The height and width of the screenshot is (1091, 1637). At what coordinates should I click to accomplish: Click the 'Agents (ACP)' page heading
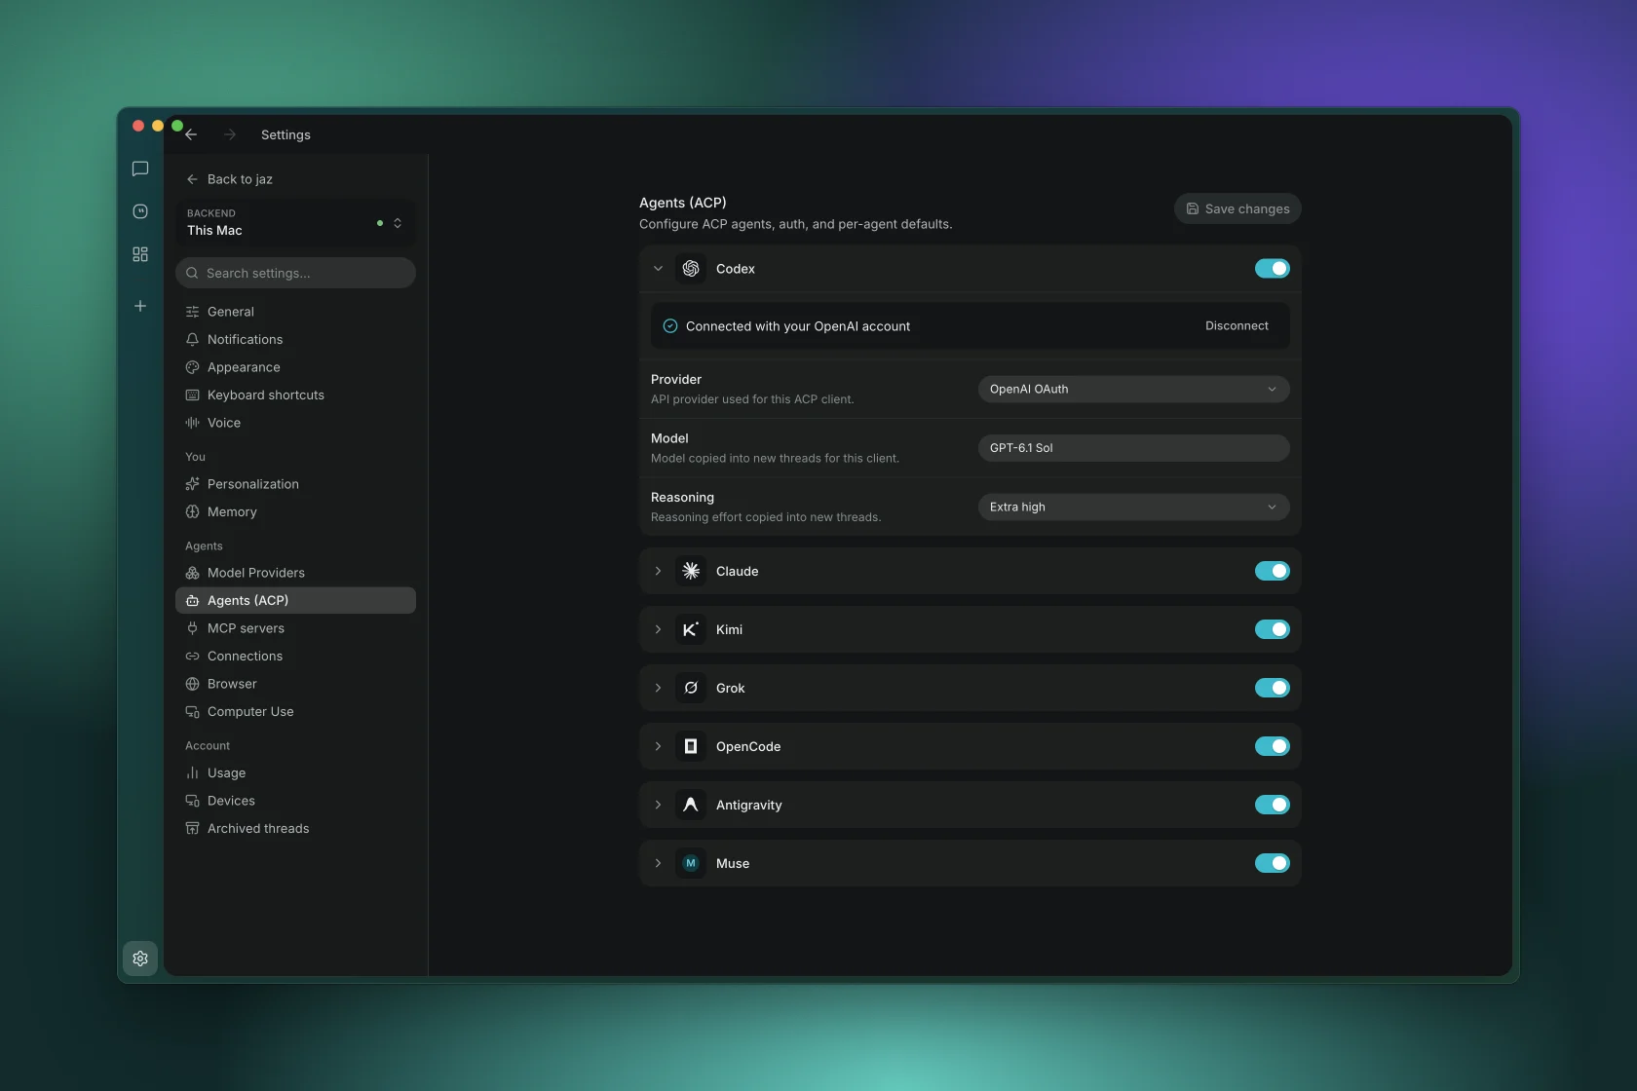point(683,203)
